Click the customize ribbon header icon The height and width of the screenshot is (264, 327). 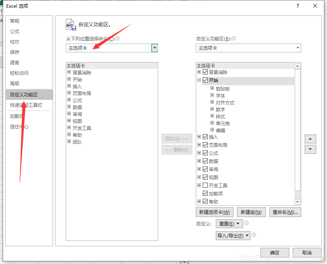click(71, 25)
